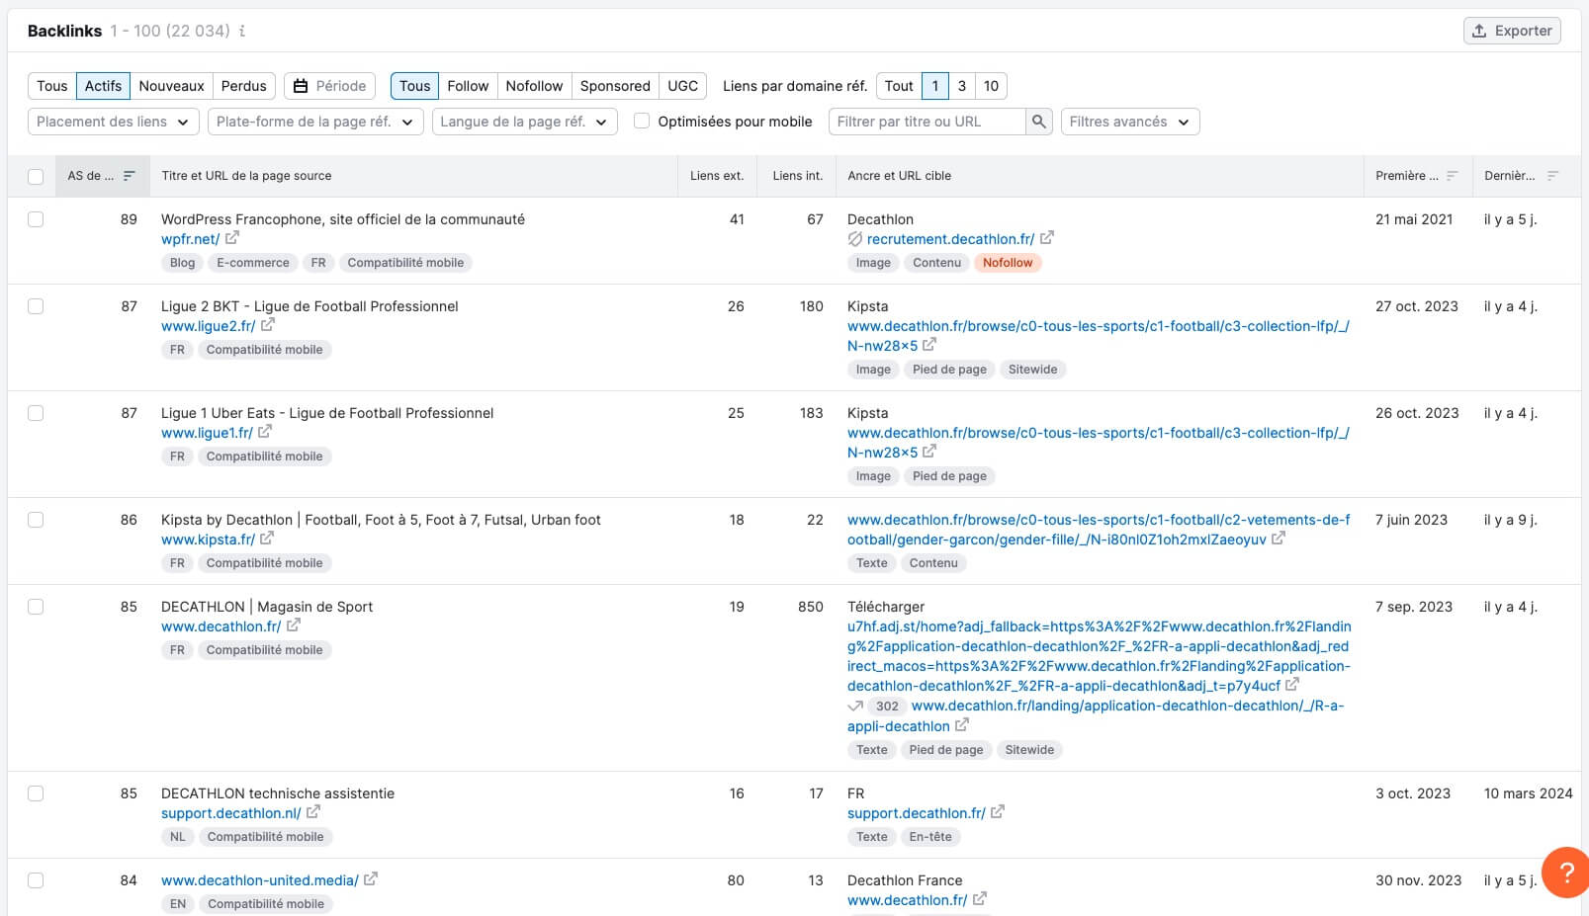Open the wpfr.net/ source link

pyautogui.click(x=190, y=239)
